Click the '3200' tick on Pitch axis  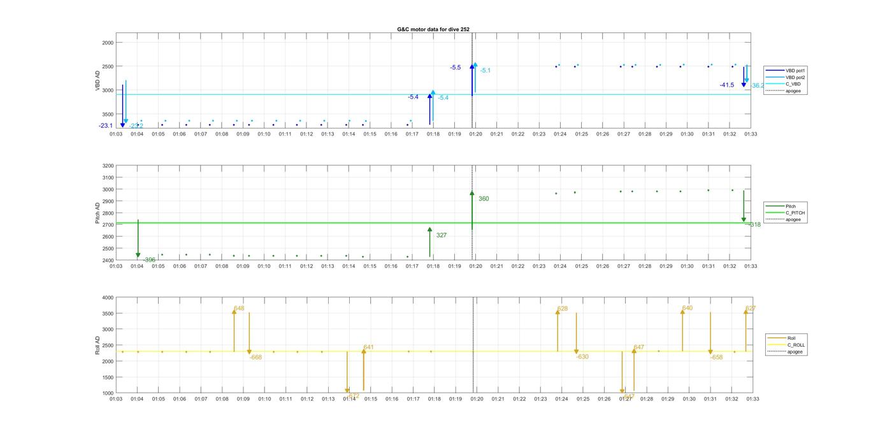(x=108, y=166)
